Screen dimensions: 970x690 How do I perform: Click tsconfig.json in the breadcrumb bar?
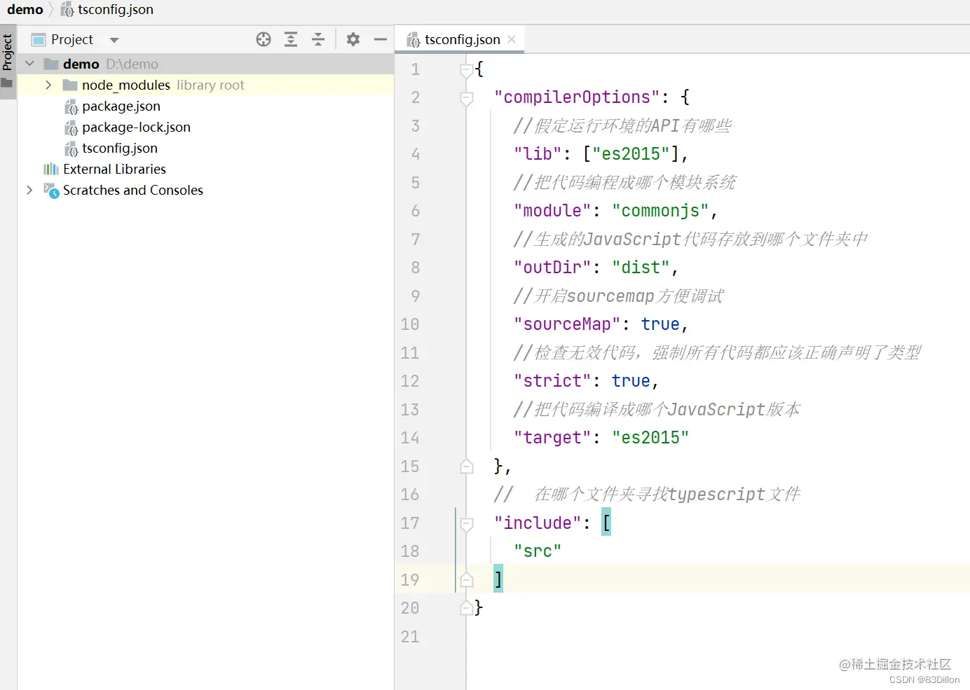click(x=116, y=10)
